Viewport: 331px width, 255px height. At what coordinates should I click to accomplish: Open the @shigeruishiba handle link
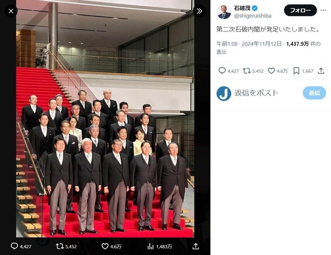tap(254, 16)
